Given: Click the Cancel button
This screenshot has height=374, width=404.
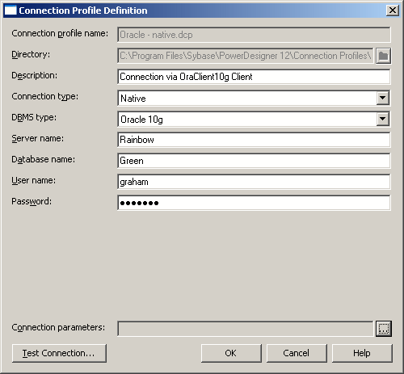Looking at the screenshot, I should click(297, 353).
